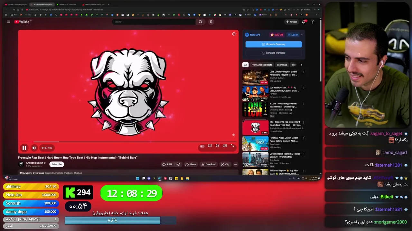Screen dimensions: 412x231
Task: Go to the YouTube home logo
Action: click(x=22, y=22)
